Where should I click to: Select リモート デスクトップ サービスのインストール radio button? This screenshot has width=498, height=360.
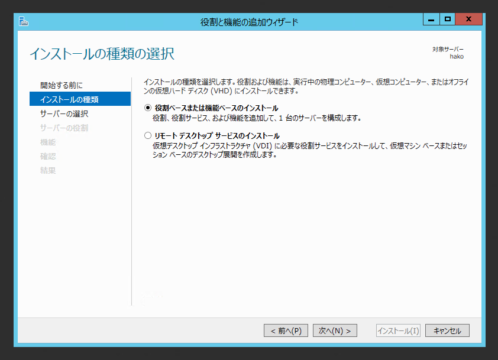pyautogui.click(x=148, y=136)
